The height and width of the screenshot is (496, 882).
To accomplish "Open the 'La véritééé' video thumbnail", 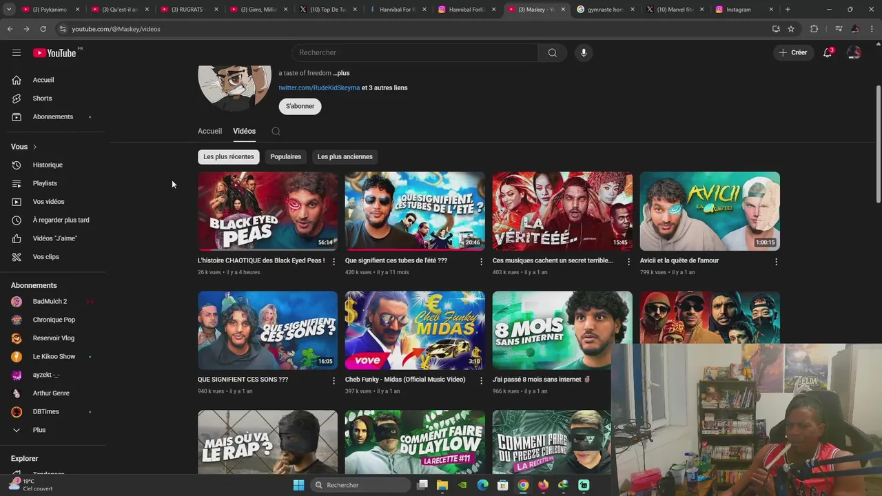I will pyautogui.click(x=562, y=211).
